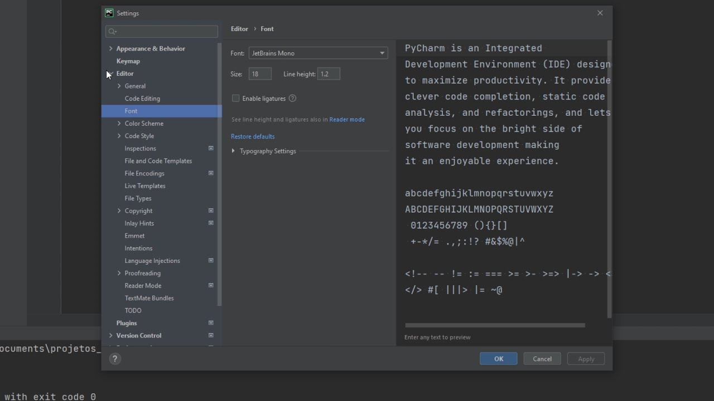Viewport: 714px width, 401px height.
Task: Click Editor in the breadcrumb
Action: click(x=239, y=29)
